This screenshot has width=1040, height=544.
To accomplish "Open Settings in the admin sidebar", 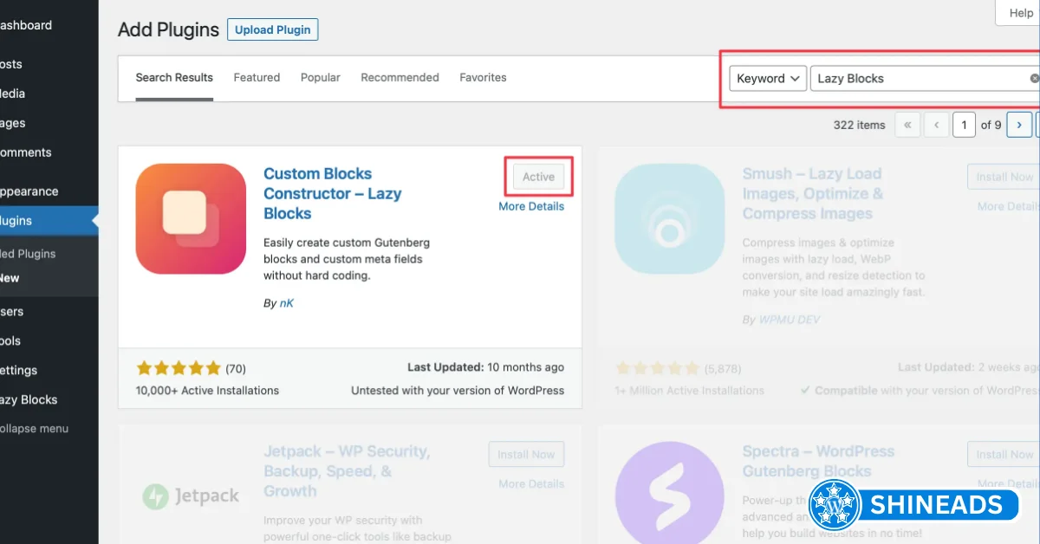I will (x=19, y=370).
